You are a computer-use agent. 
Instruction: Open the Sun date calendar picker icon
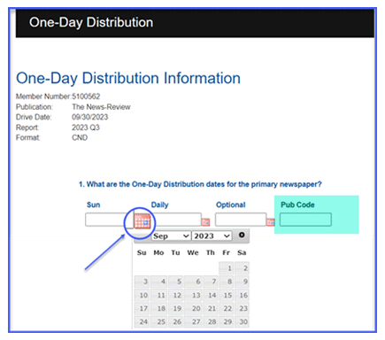pos(142,220)
